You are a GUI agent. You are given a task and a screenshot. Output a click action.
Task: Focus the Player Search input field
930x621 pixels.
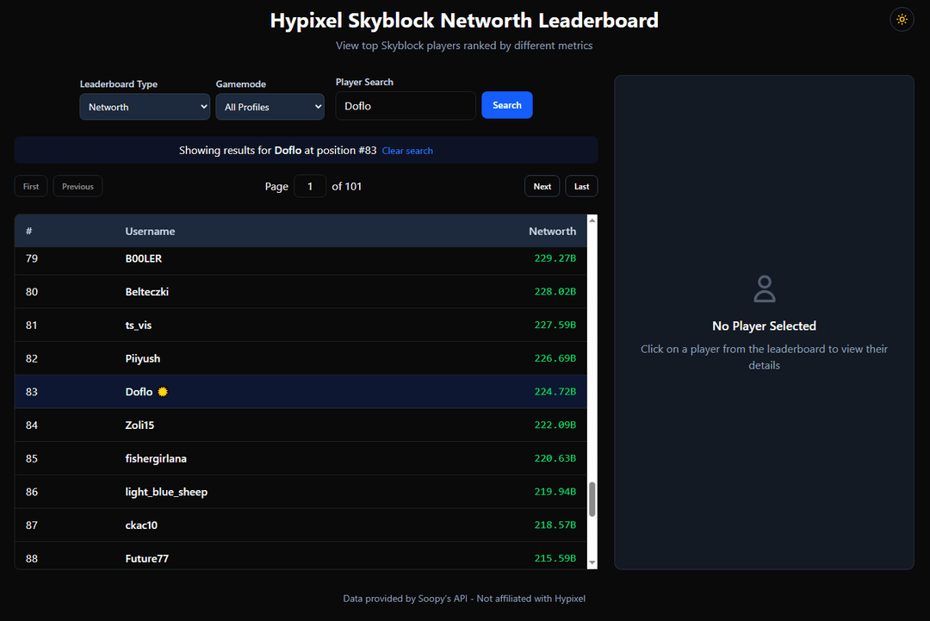(x=406, y=106)
